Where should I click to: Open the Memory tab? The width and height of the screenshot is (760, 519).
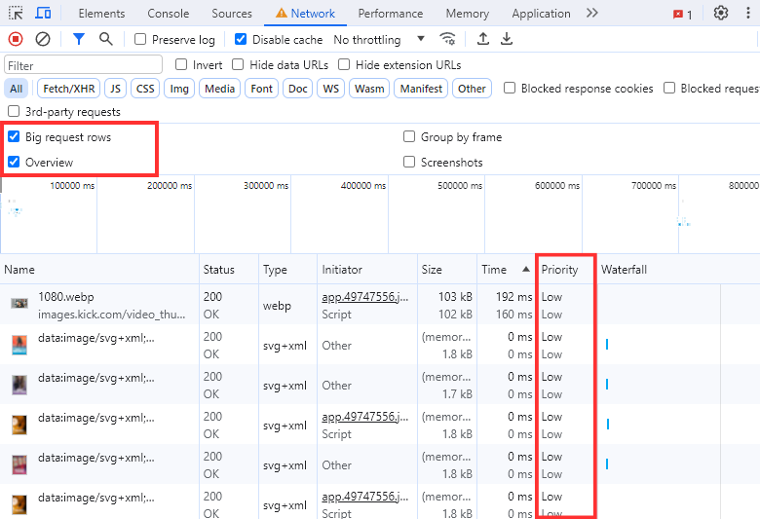point(468,14)
